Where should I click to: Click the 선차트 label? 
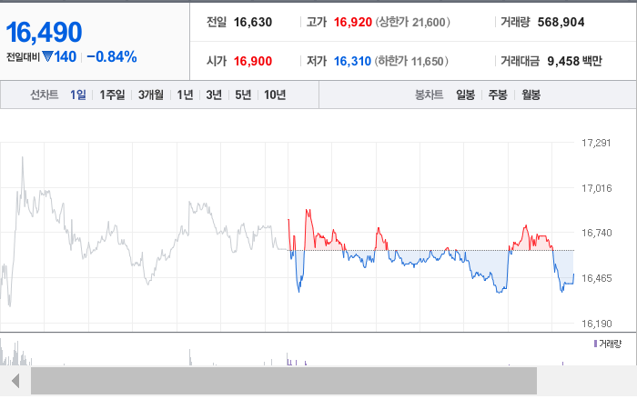(45, 95)
